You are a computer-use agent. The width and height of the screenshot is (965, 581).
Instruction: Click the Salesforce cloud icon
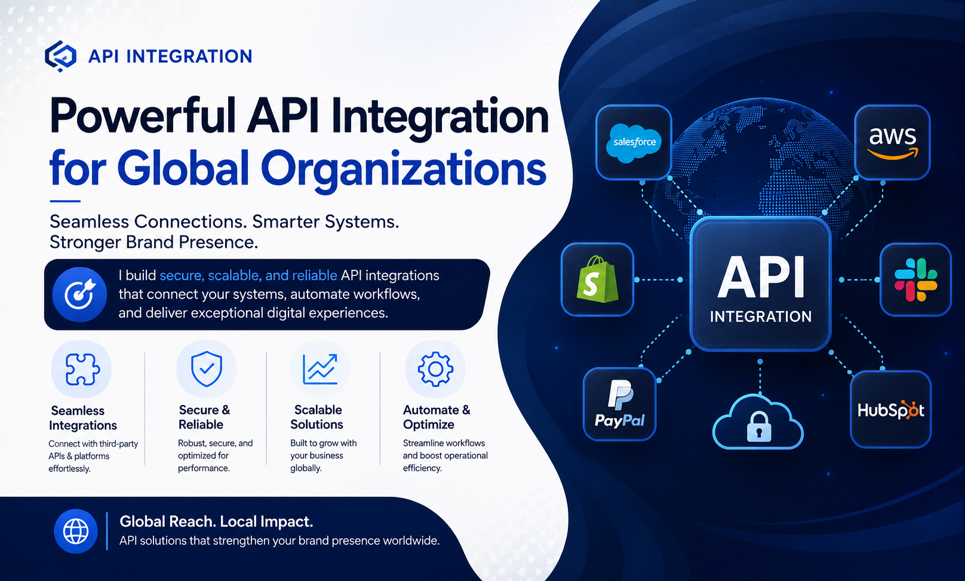(x=634, y=143)
